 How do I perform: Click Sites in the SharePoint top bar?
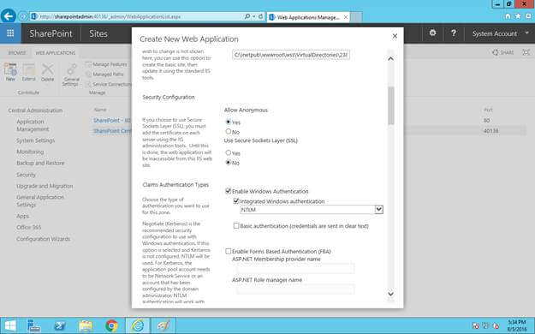pyautogui.click(x=98, y=33)
